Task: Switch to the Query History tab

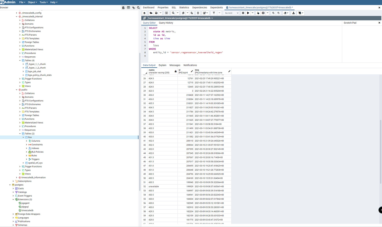Action: point(166,23)
